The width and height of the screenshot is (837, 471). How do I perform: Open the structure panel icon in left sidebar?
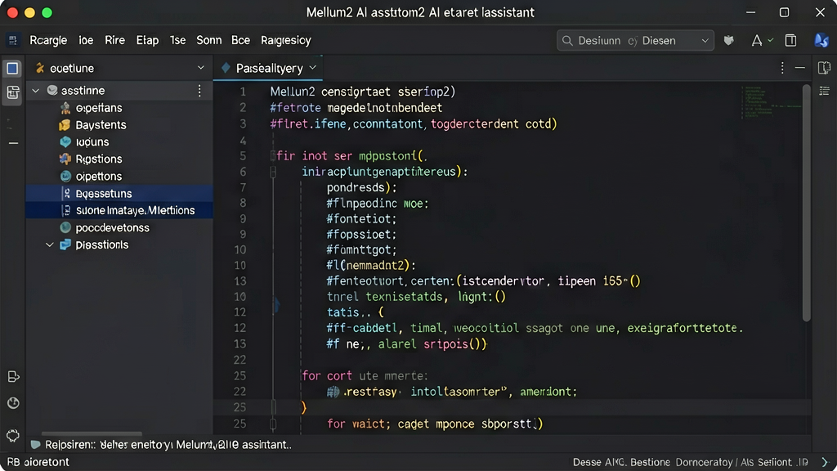[x=13, y=93]
